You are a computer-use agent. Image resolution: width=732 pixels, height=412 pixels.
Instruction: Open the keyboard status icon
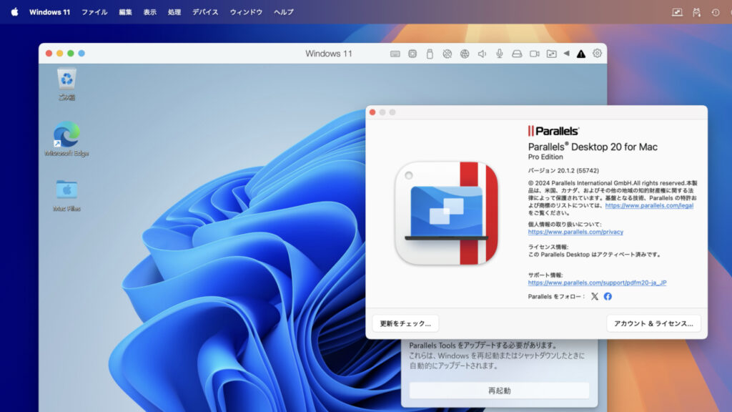tap(395, 53)
